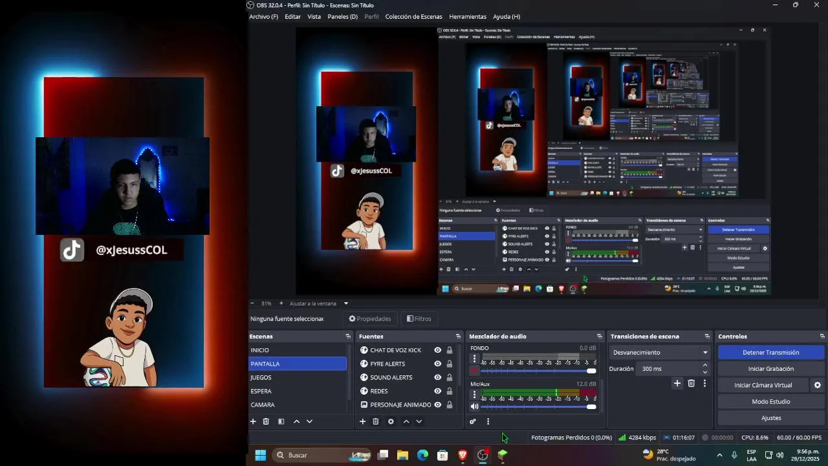
Task: Undock the Escenas panel icon
Action: (348, 337)
